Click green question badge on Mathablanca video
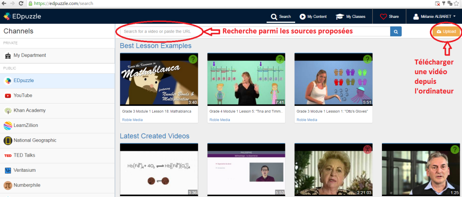 [193, 59]
